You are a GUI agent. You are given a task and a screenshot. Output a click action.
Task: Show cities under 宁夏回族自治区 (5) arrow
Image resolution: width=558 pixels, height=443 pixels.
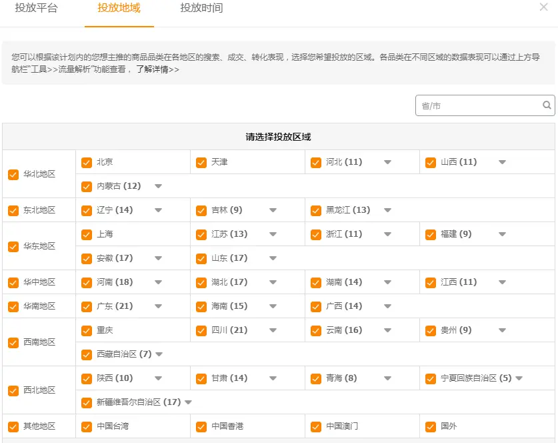click(x=519, y=378)
